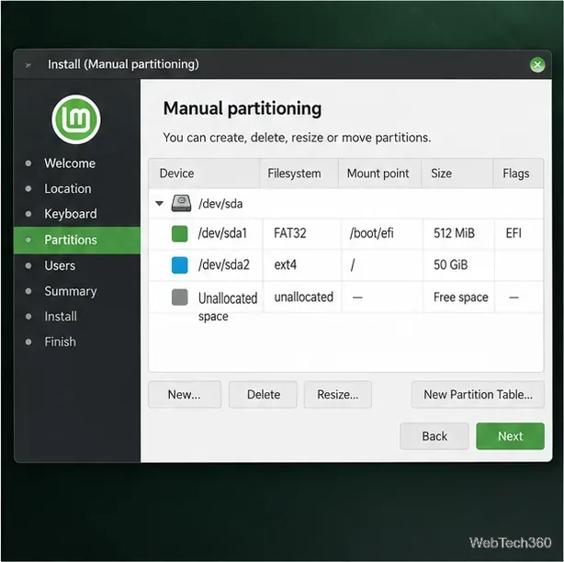Select the /dev/sda2 partition name
The width and height of the screenshot is (564, 562).
click(224, 265)
